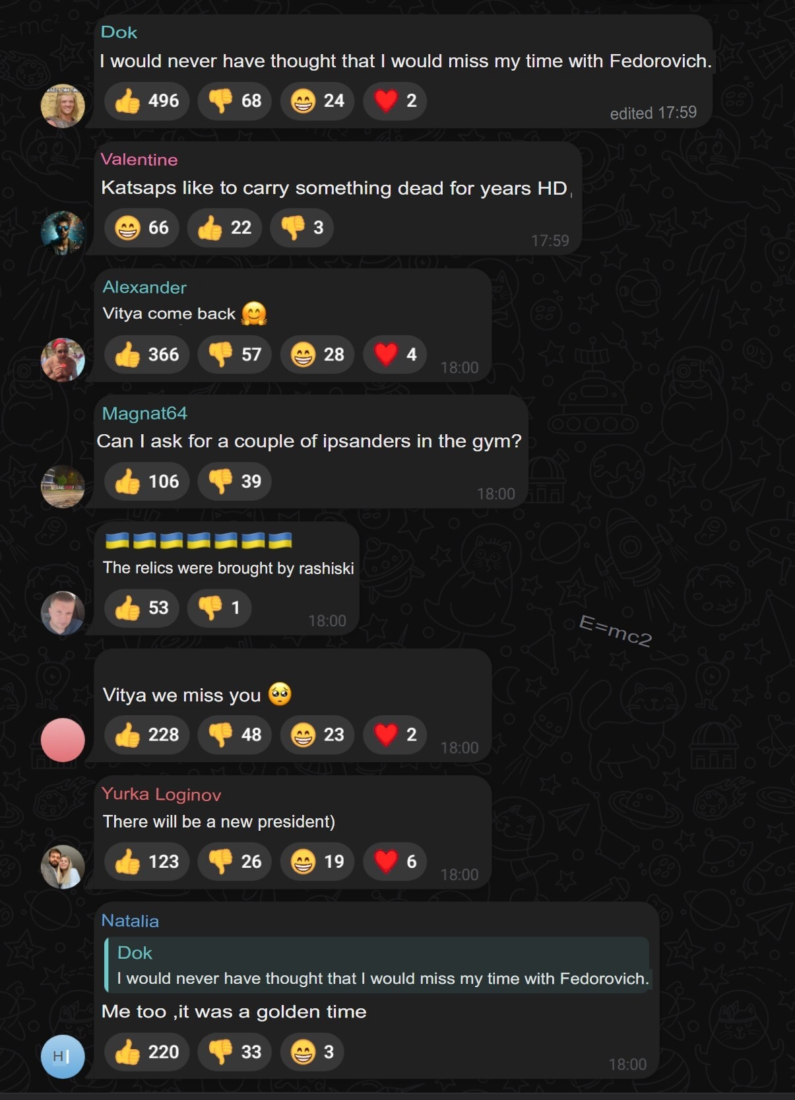Open Dok's profile avatar

pos(63,106)
